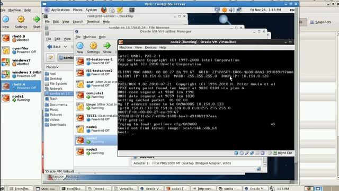Viewport: 339px width, 191px height.
Task: Click the terminal launcher icon in GNOME panel
Action: [x=132, y=10]
